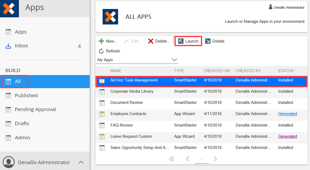Open the Inbox via its download icon
Viewport: 310px width, 170px height.
click(x=8, y=46)
